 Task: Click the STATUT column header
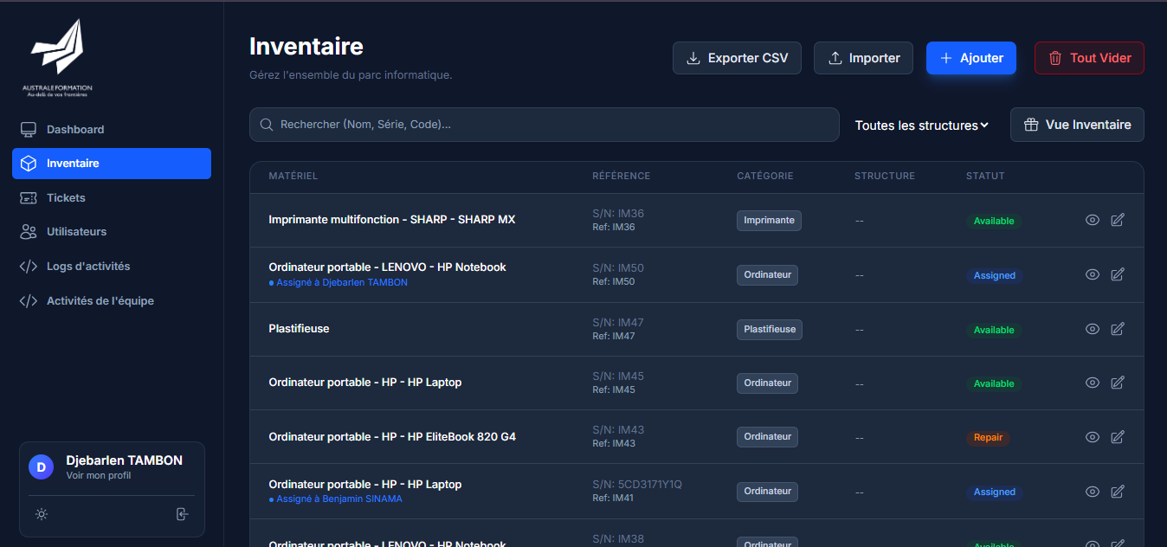(x=985, y=176)
